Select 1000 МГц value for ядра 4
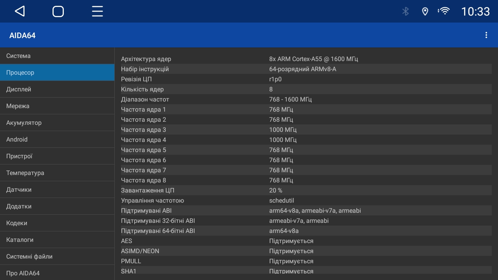Screen dimensions: 498x280 click(x=283, y=140)
